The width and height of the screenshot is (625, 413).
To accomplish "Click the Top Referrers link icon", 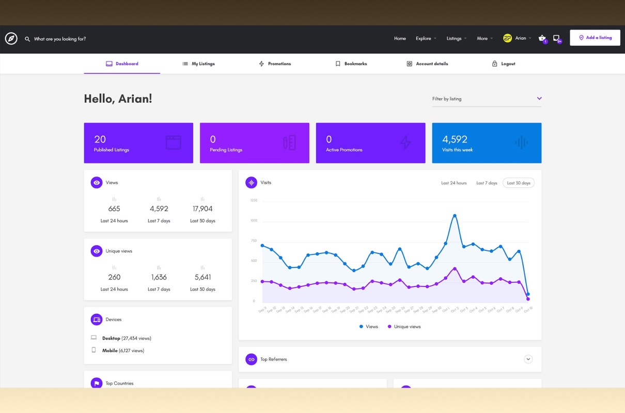I will click(251, 359).
